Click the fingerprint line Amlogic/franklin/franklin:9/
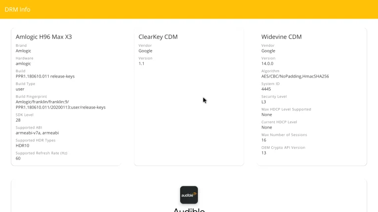The height and width of the screenshot is (212, 378). (42, 102)
